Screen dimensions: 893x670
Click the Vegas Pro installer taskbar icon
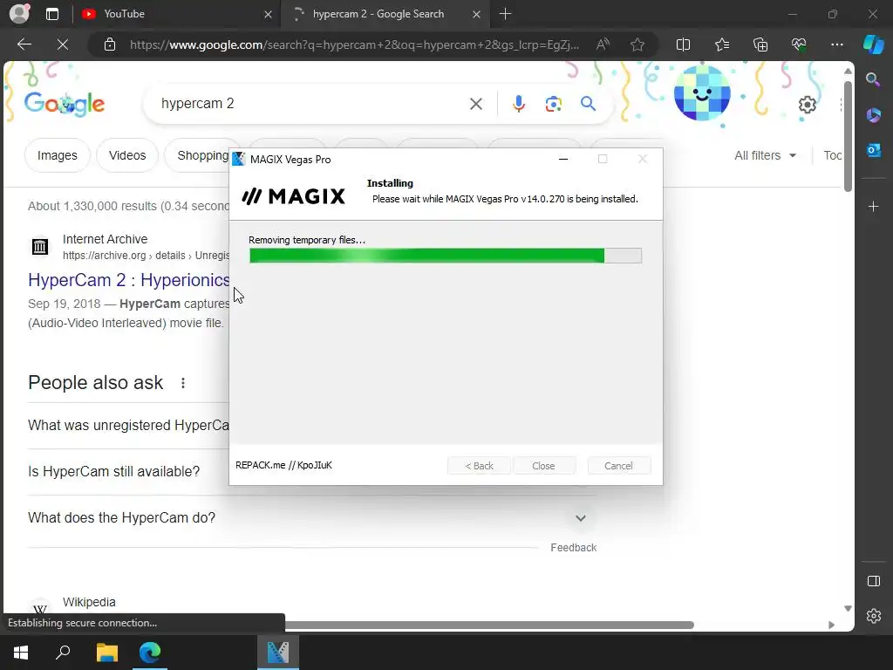tap(278, 652)
